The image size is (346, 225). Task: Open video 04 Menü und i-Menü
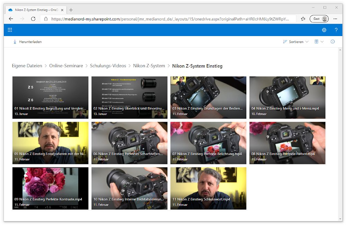[287, 97]
